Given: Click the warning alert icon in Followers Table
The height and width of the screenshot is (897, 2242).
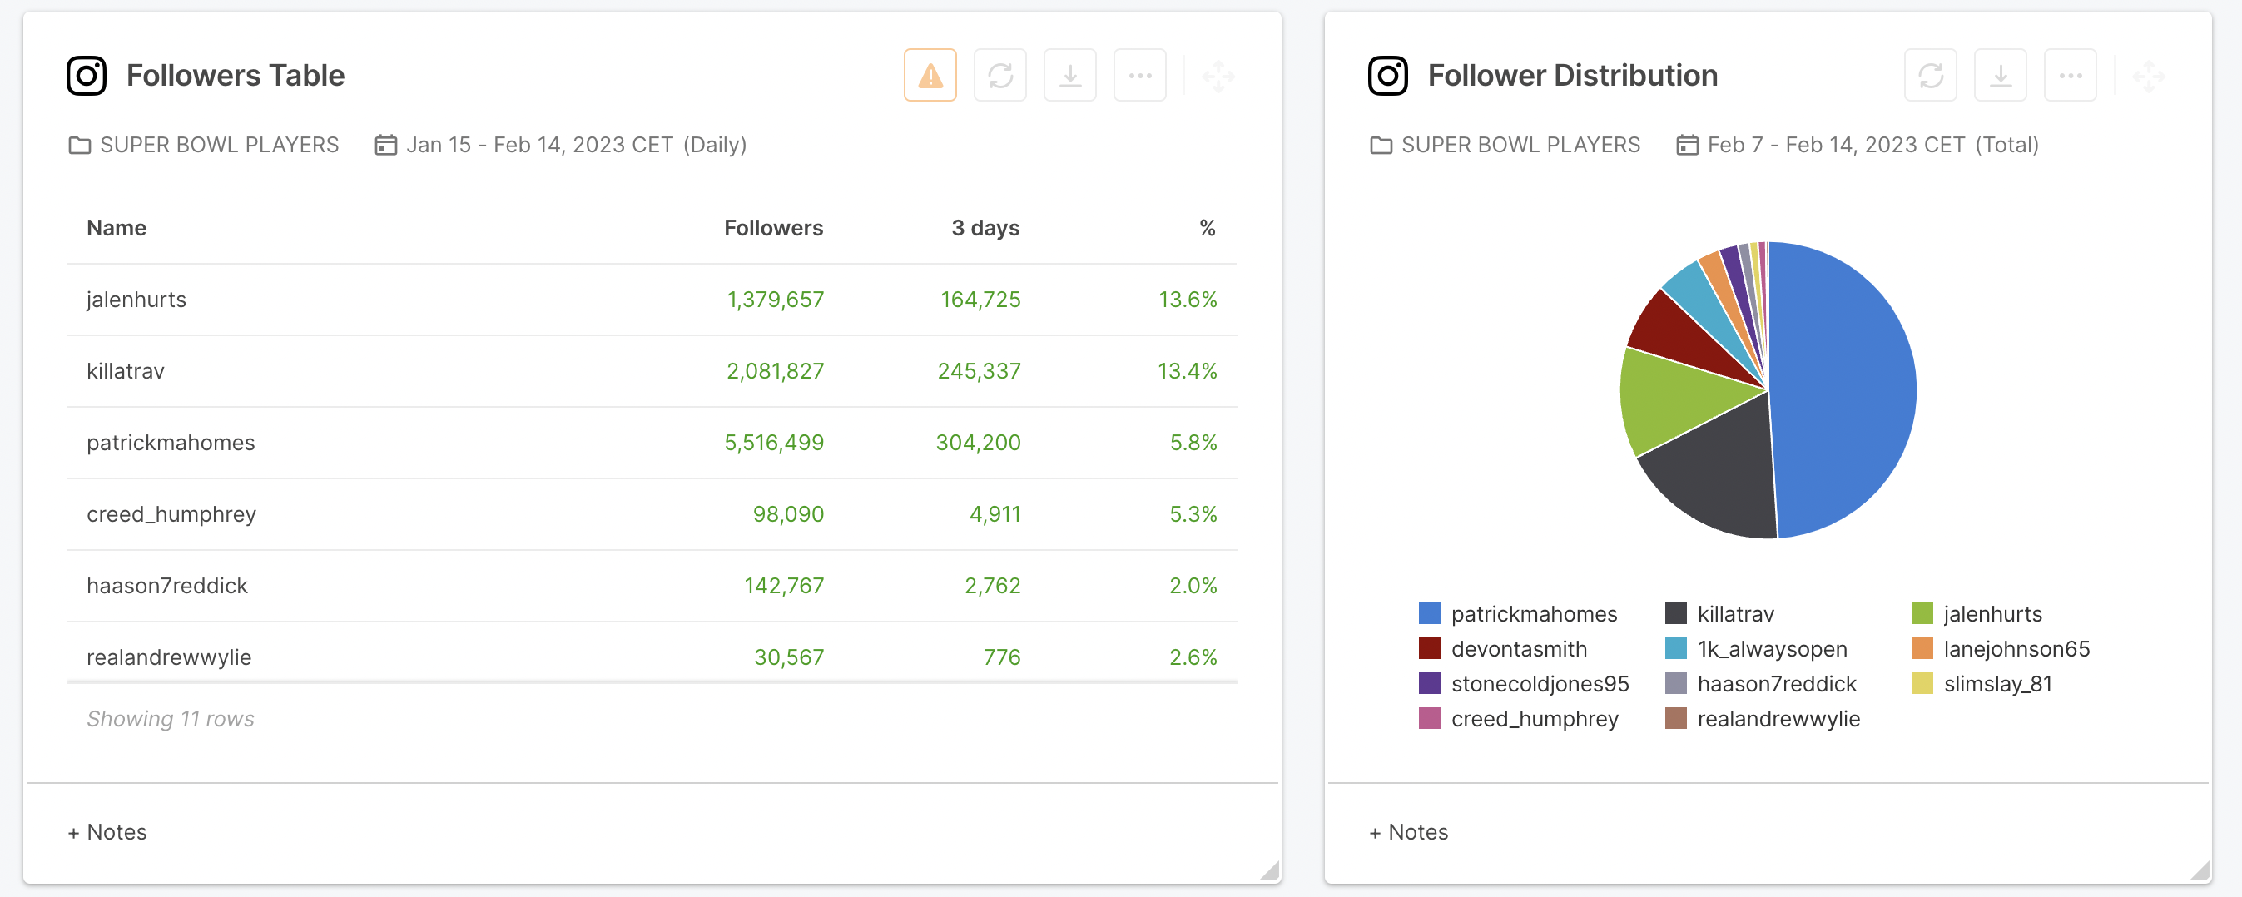Looking at the screenshot, I should click(x=930, y=76).
